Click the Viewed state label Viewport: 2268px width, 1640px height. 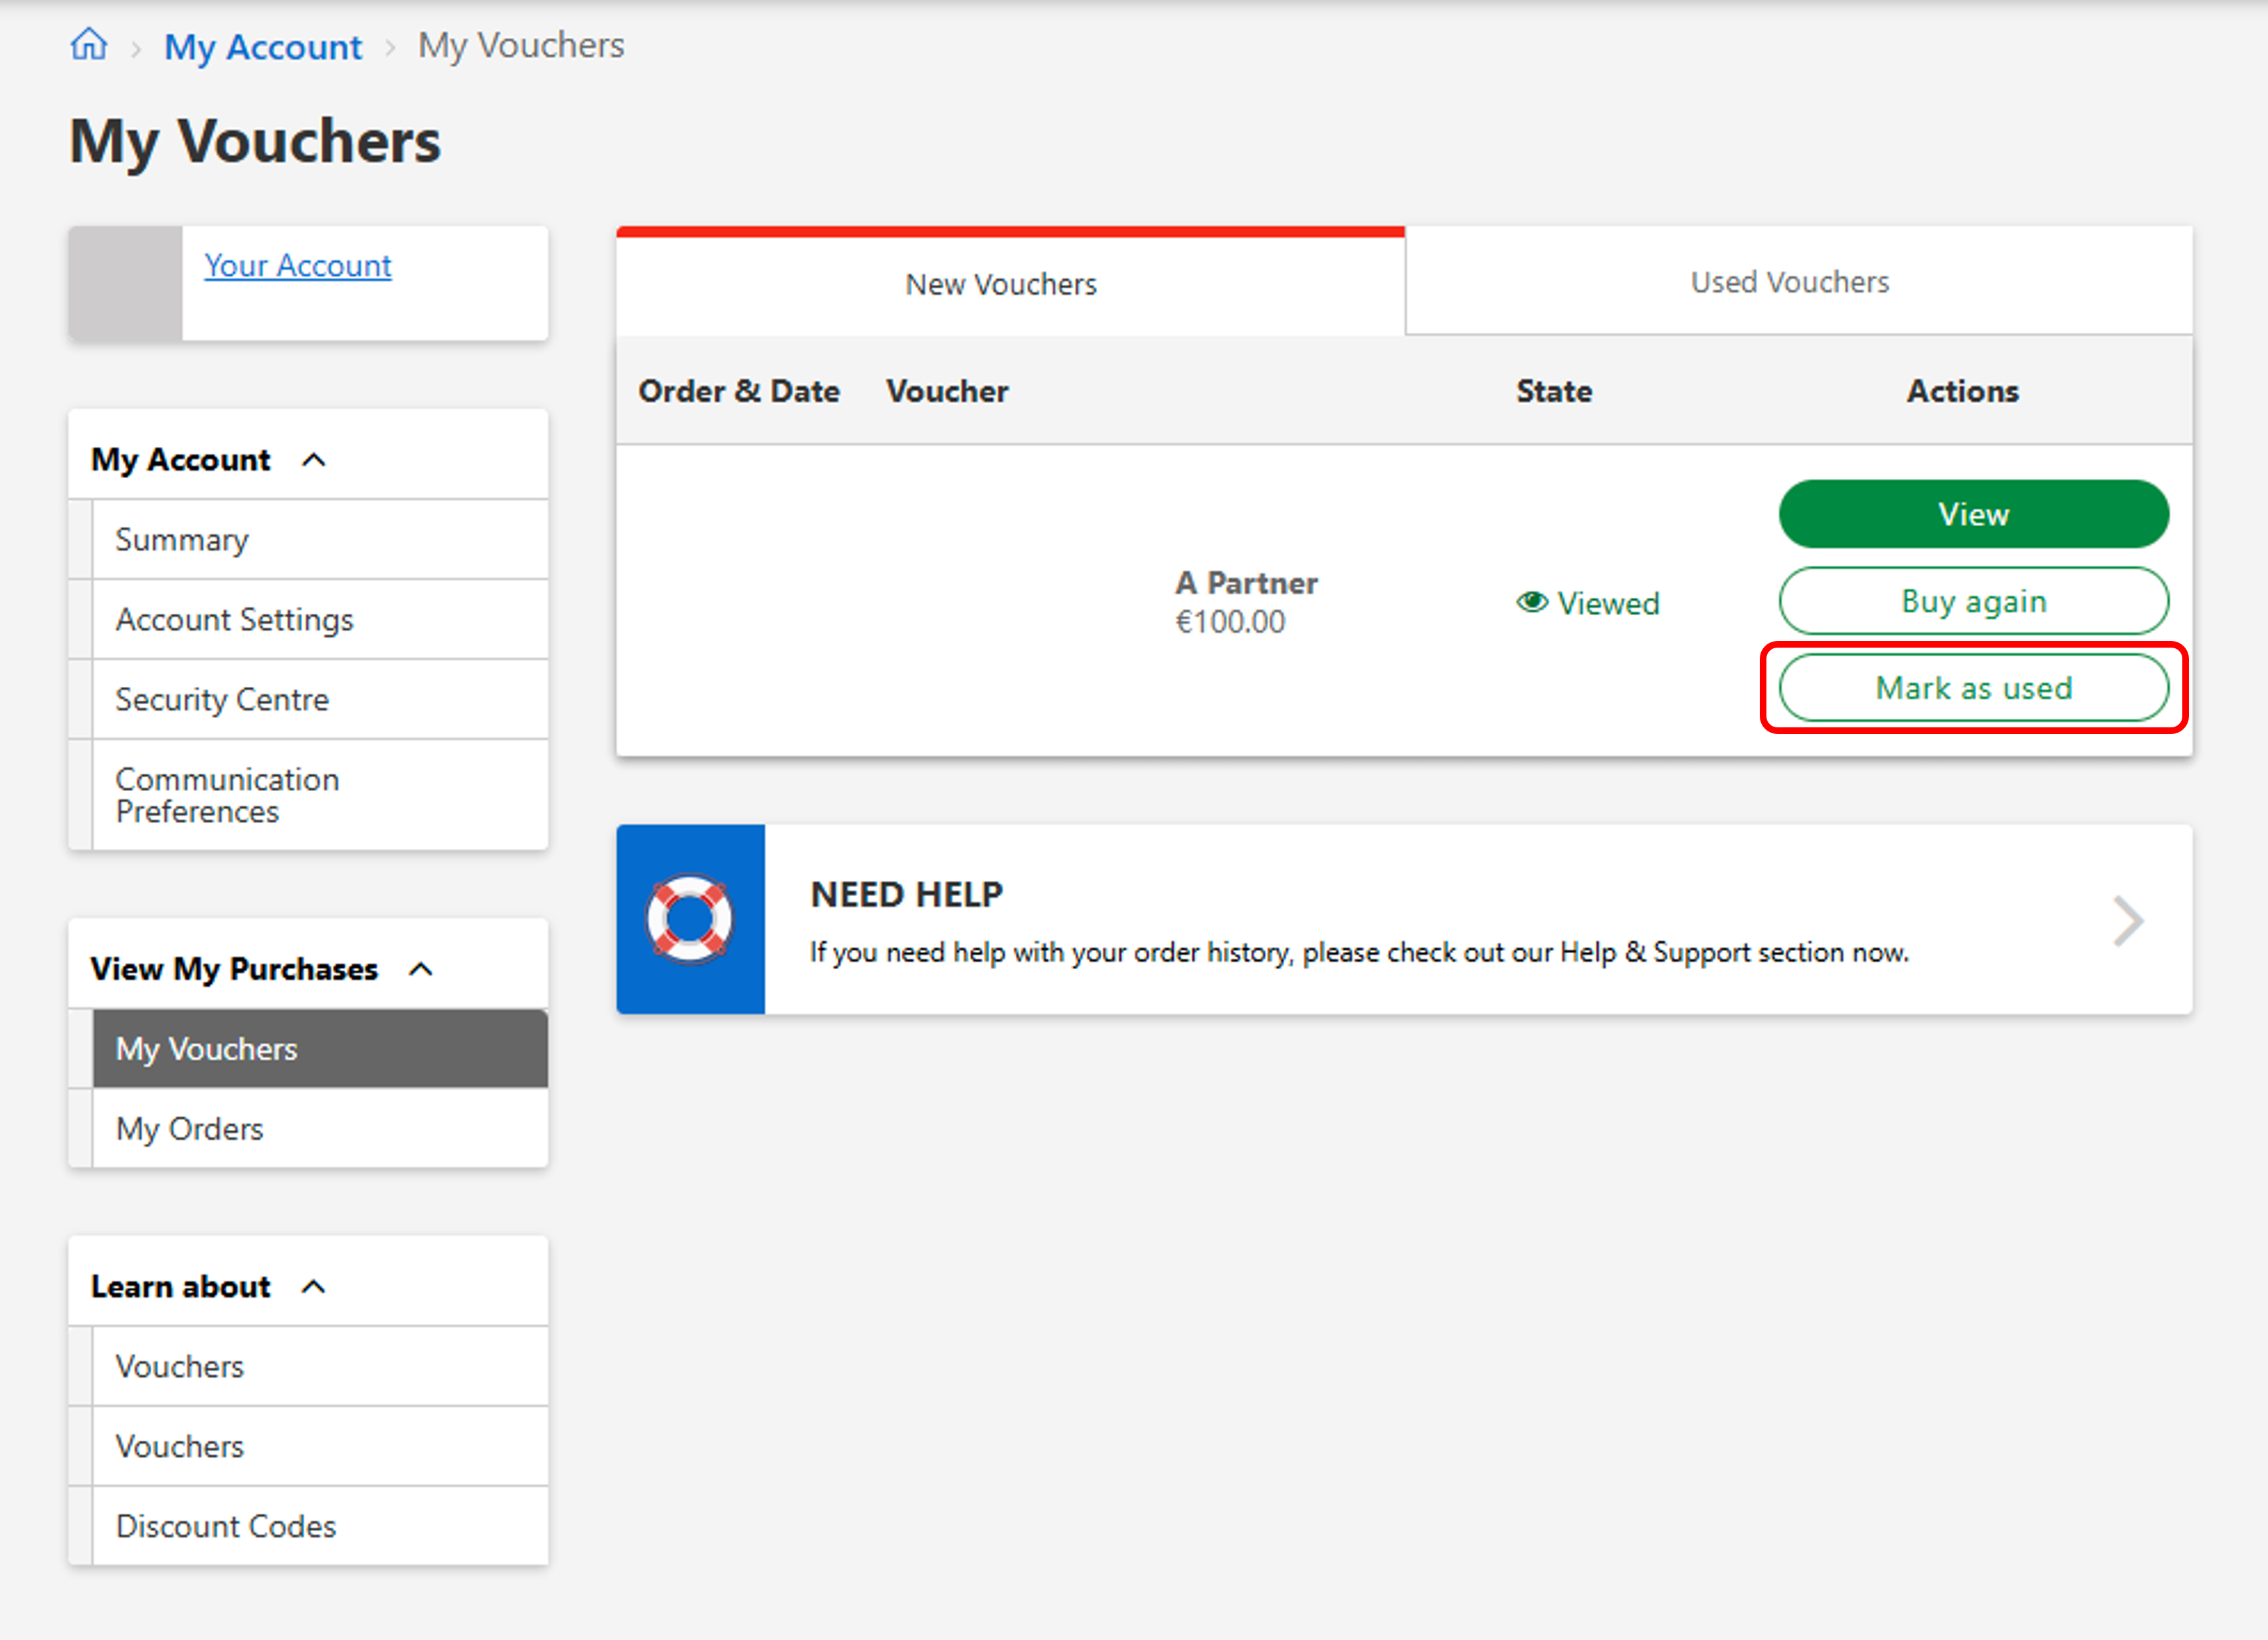pos(1608,603)
